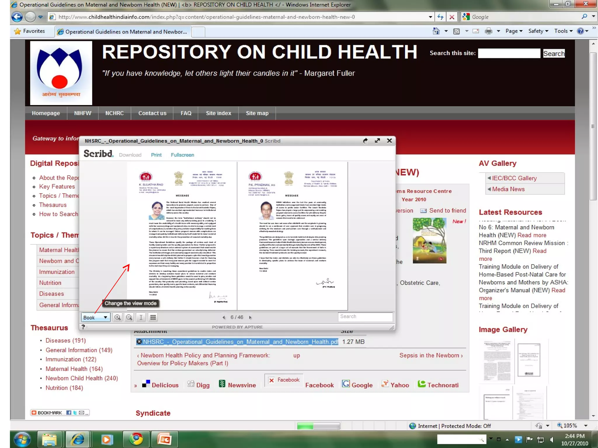598x448 pixels.
Task: Go to Site index menu item
Action: tap(218, 113)
